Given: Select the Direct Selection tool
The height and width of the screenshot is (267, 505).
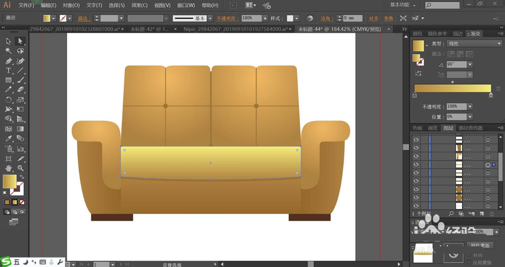Looking at the screenshot, I should (x=20, y=41).
